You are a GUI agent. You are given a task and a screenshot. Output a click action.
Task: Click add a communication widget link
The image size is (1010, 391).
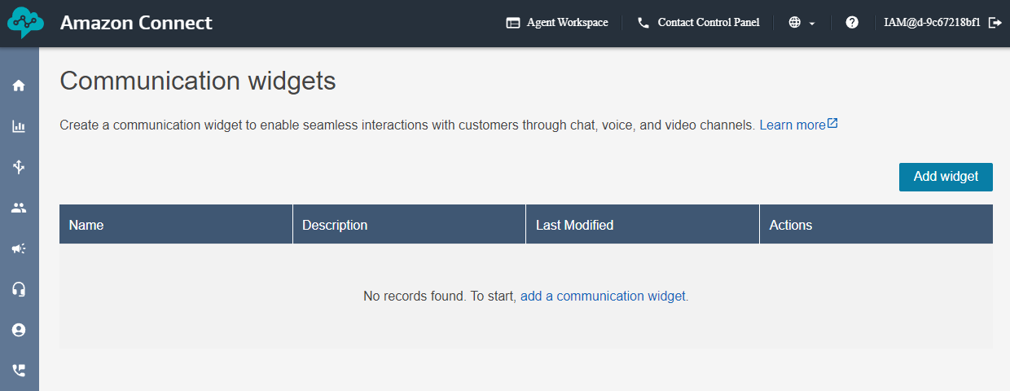(x=603, y=297)
